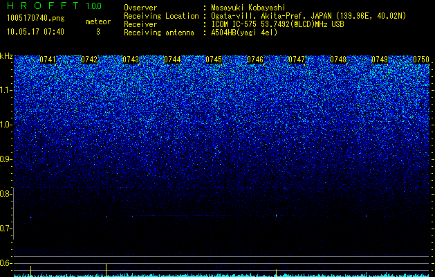Click the 0742 time marker
The width and height of the screenshot is (435, 277).
89,60
